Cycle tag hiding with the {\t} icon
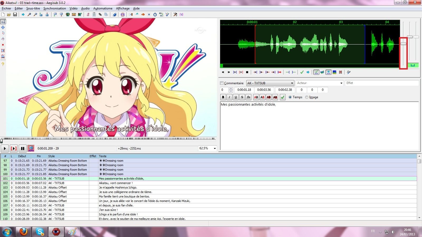Image resolution: width=422 pixels, height=237 pixels. (181, 14)
